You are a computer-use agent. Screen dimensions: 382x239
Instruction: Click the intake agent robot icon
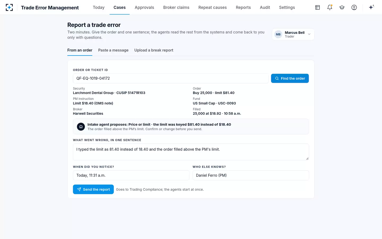[81, 127]
